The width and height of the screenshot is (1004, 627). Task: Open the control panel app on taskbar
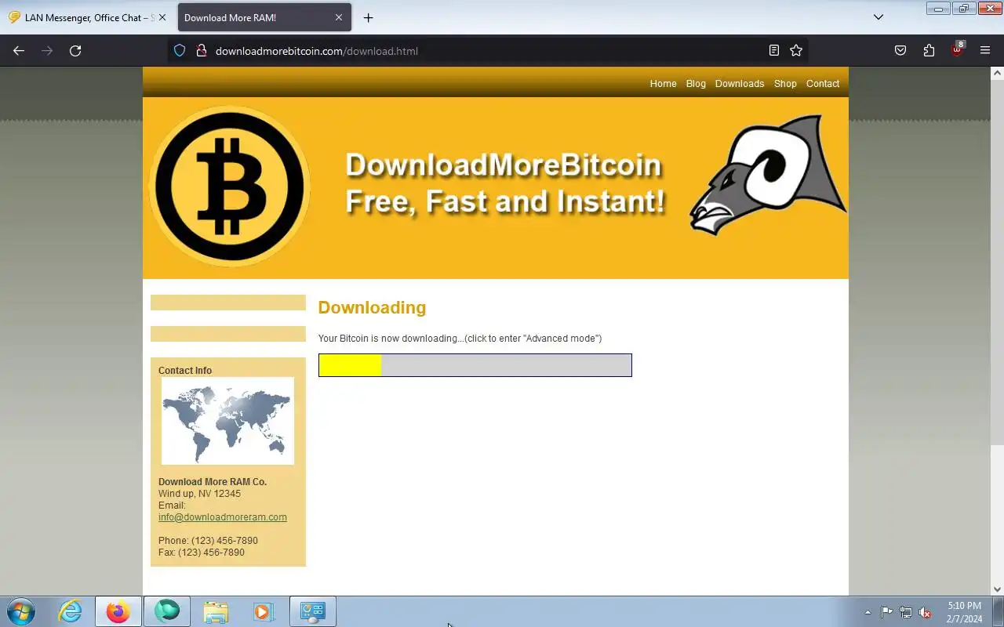click(313, 611)
